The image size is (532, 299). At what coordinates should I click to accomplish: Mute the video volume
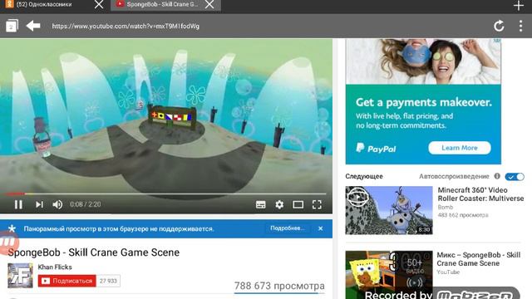57,204
